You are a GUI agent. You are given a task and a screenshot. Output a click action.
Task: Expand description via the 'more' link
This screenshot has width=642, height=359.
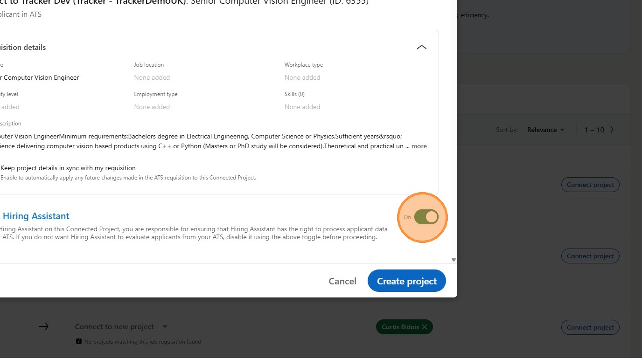point(419,146)
